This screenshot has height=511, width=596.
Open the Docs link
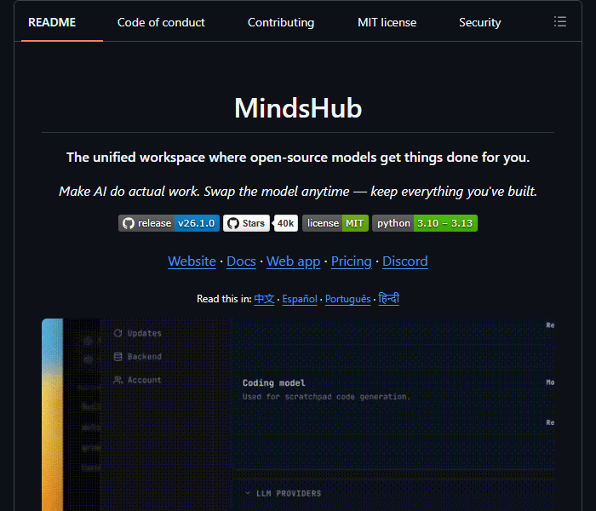pyautogui.click(x=241, y=261)
